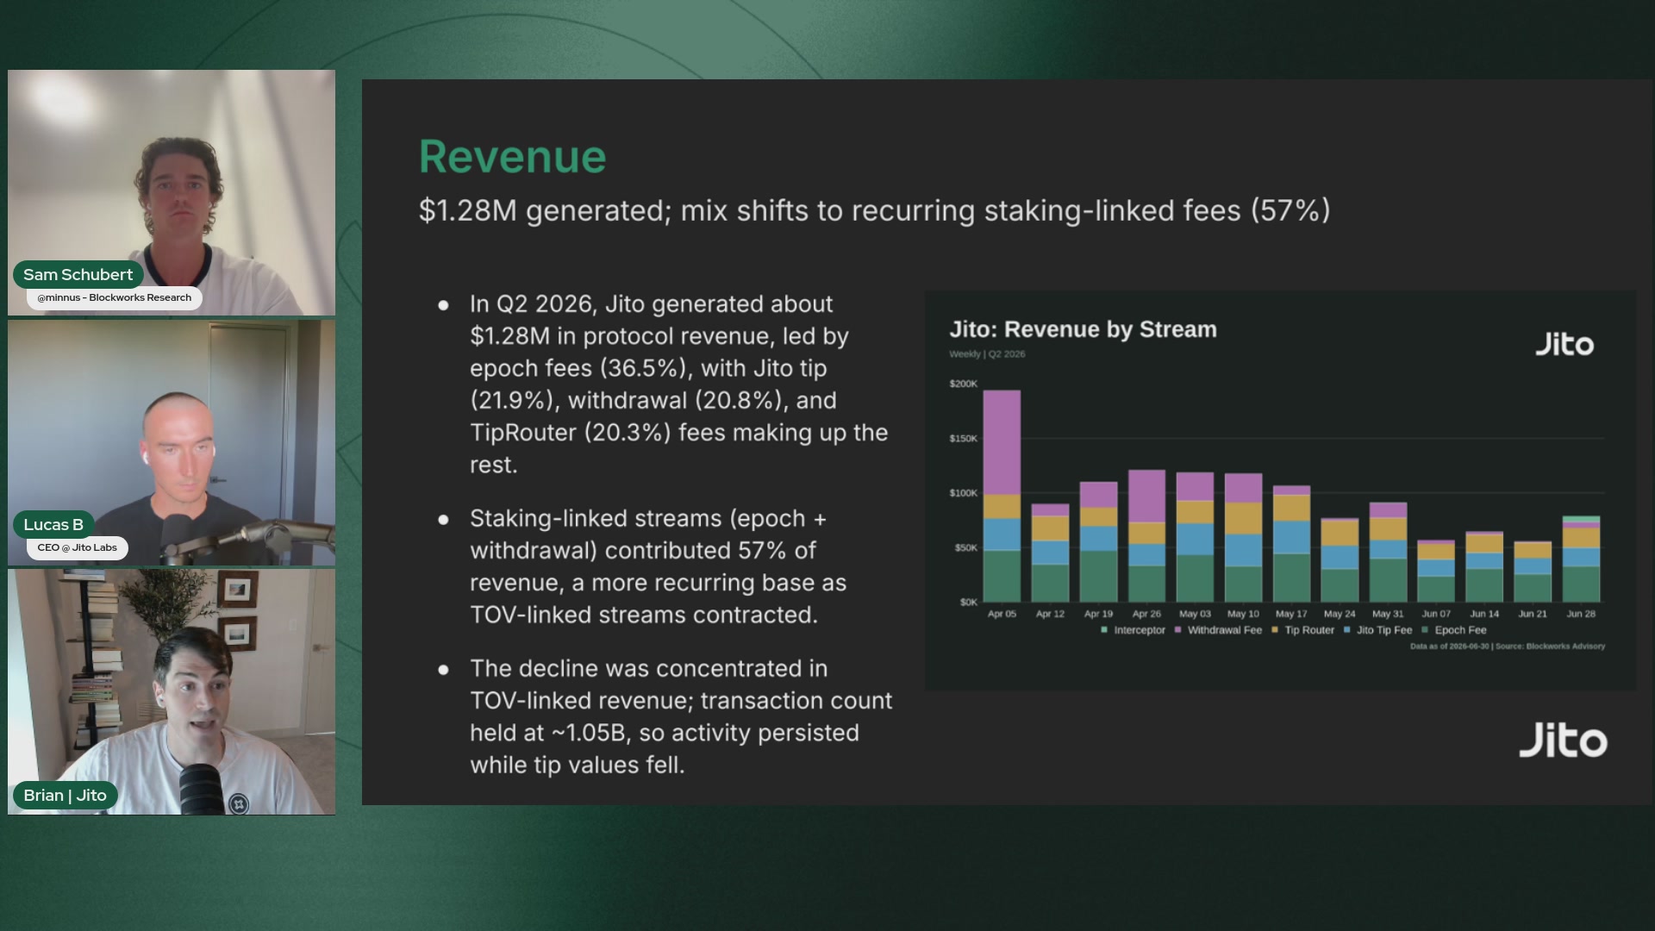
Task: Click the Blockworks Advisory data source footnote
Action: point(1508,646)
